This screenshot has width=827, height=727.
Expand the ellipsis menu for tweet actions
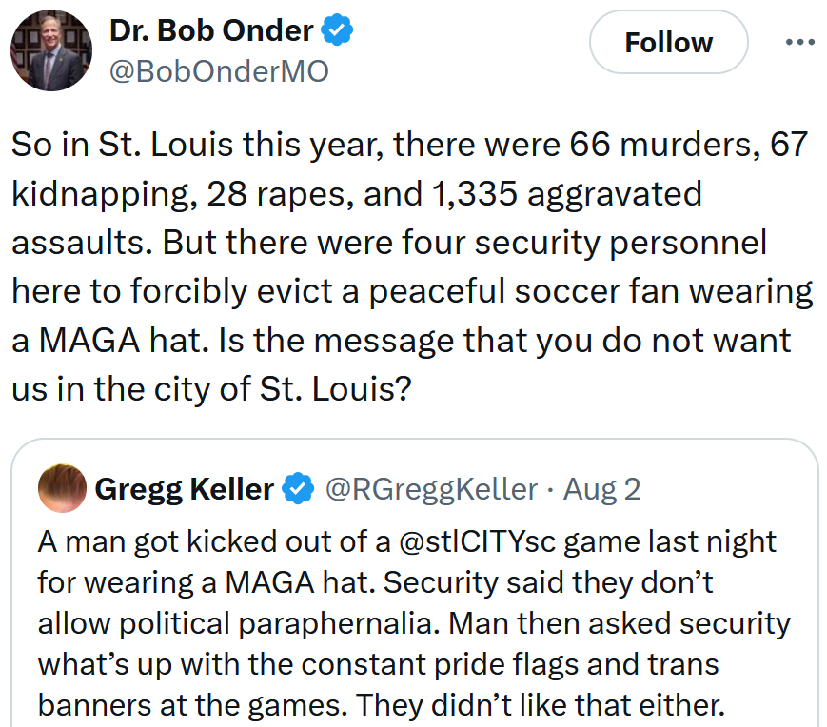(x=800, y=41)
